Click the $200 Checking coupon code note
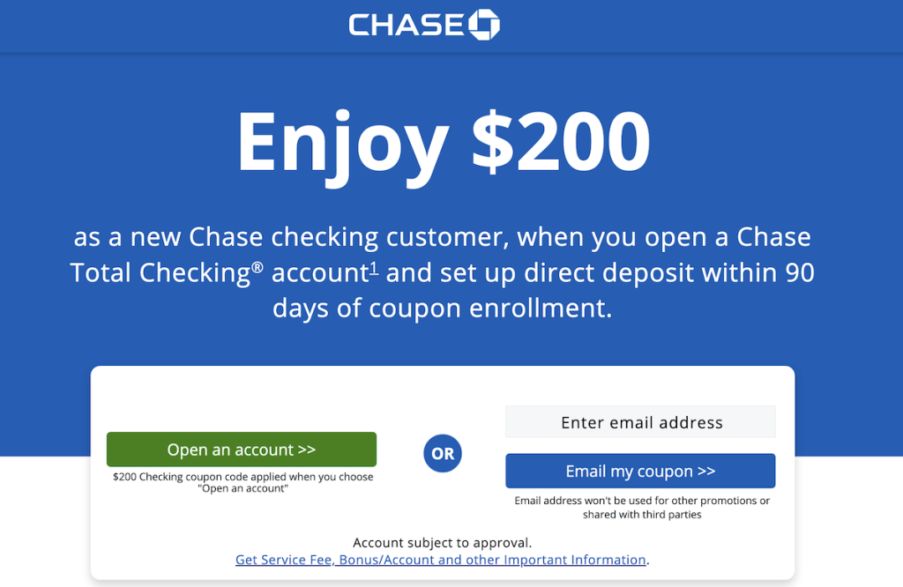This screenshot has height=587, width=903. (x=243, y=482)
